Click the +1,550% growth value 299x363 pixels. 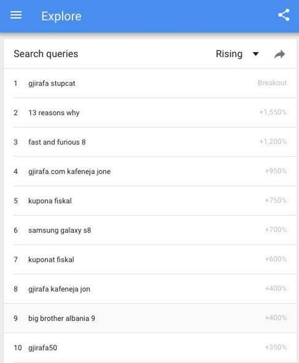click(273, 112)
